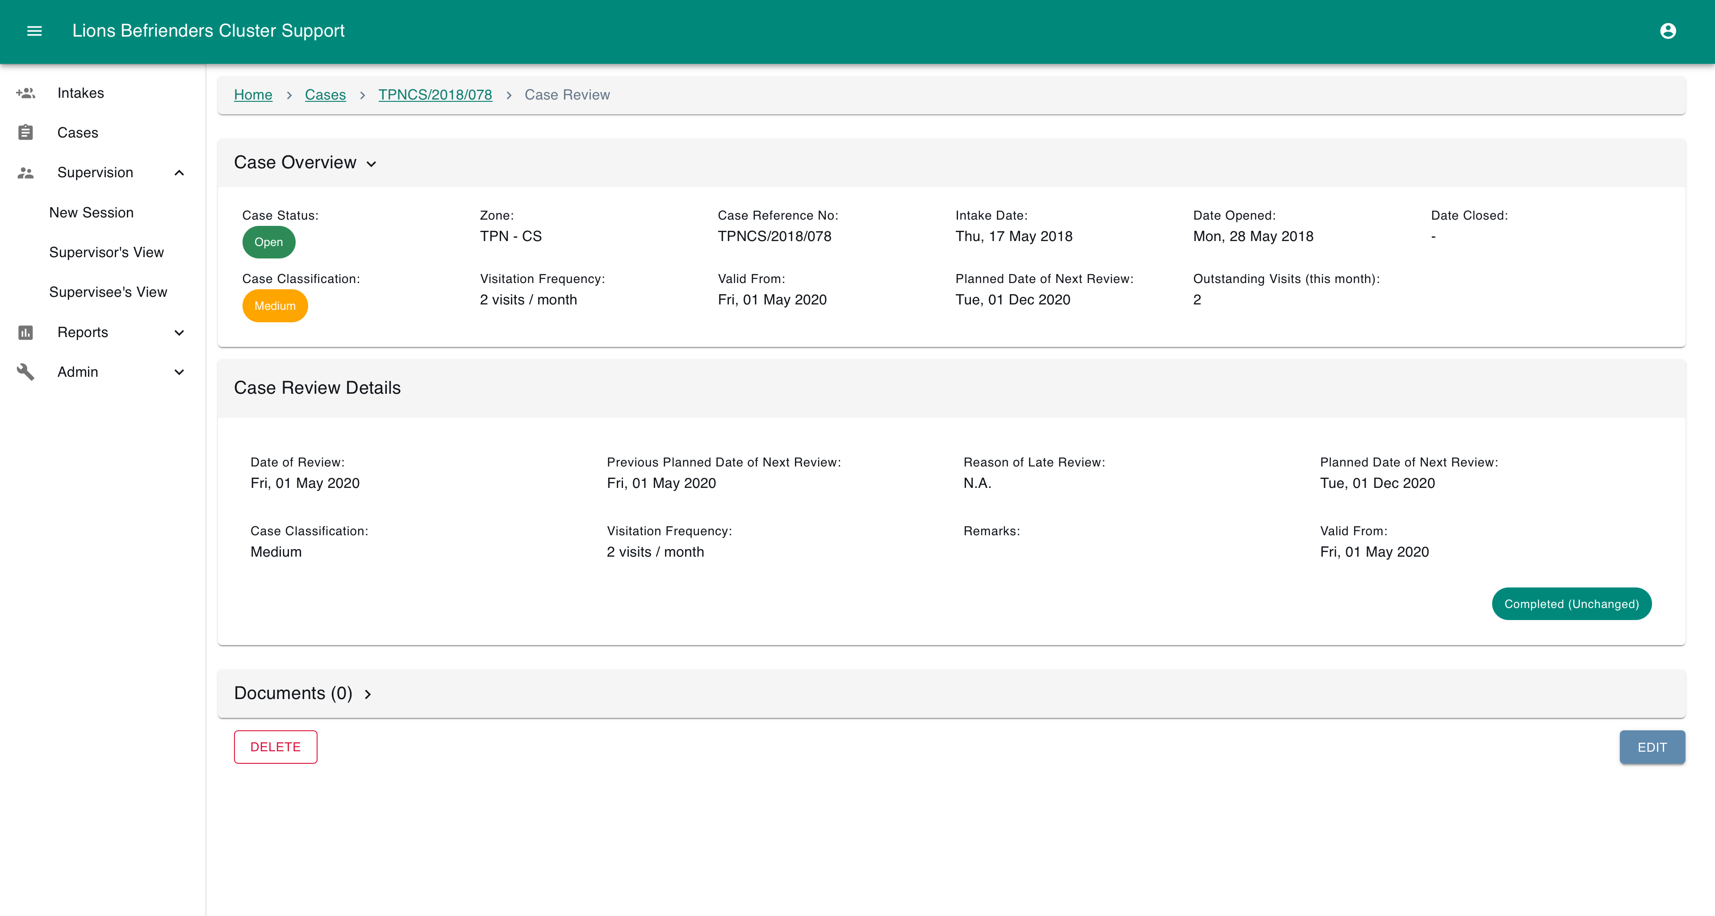Select Admin in the sidebar
This screenshot has height=916, width=1715.
pos(103,372)
